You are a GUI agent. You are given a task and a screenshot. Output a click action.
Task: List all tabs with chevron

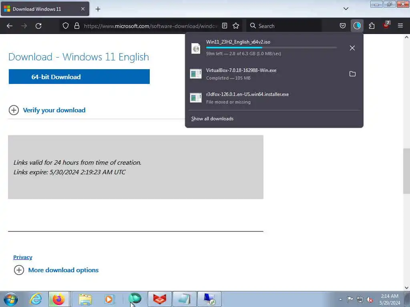pyautogui.click(x=346, y=9)
